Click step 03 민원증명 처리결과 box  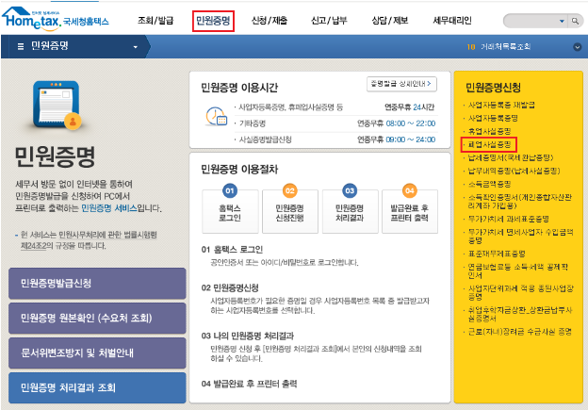pos(350,207)
